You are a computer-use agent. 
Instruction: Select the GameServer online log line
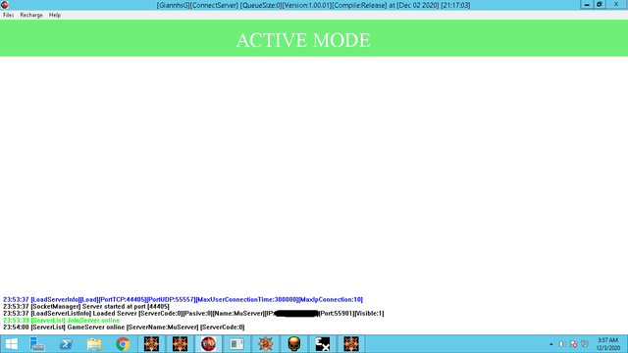tap(124, 327)
